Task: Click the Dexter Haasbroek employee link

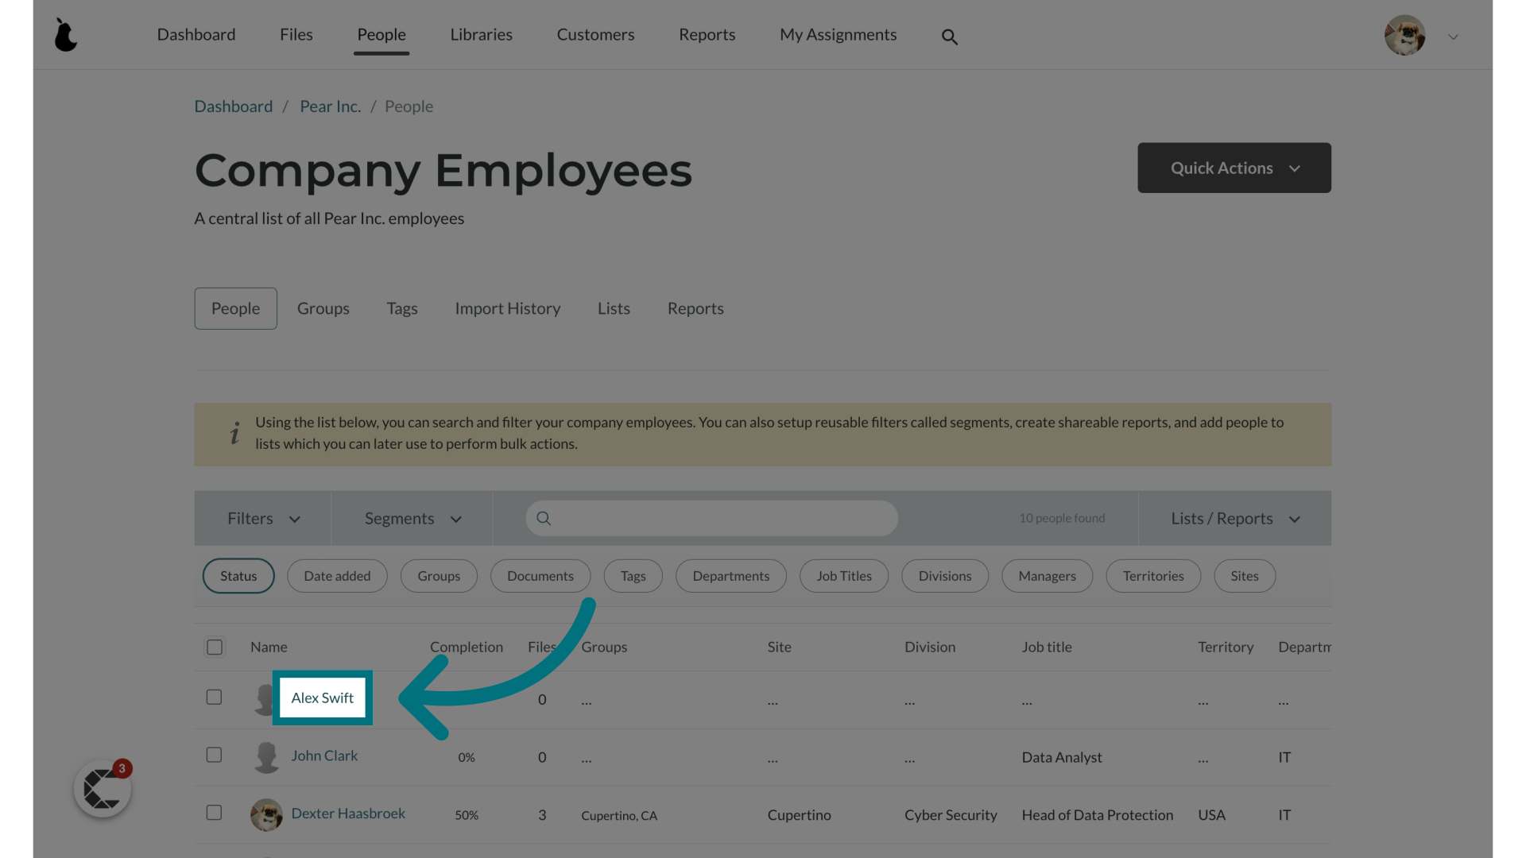Action: [x=348, y=812]
